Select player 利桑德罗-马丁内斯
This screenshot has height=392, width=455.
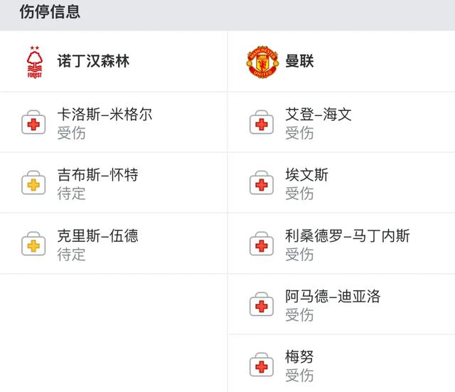tap(348, 235)
